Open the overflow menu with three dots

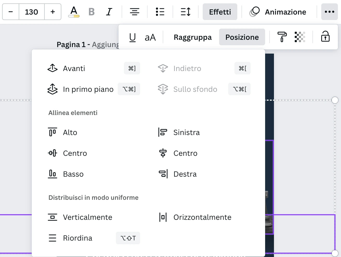click(x=329, y=12)
